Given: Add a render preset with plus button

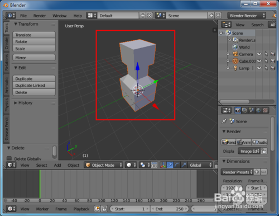Looking at the screenshot, I should 257,172.
